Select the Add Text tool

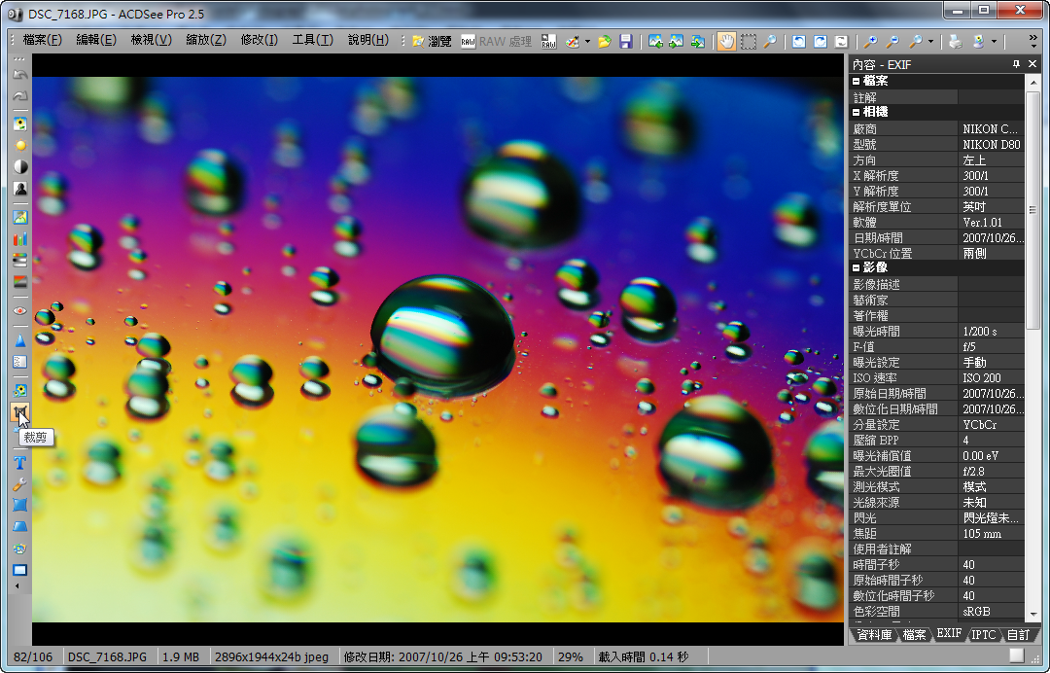[19, 462]
